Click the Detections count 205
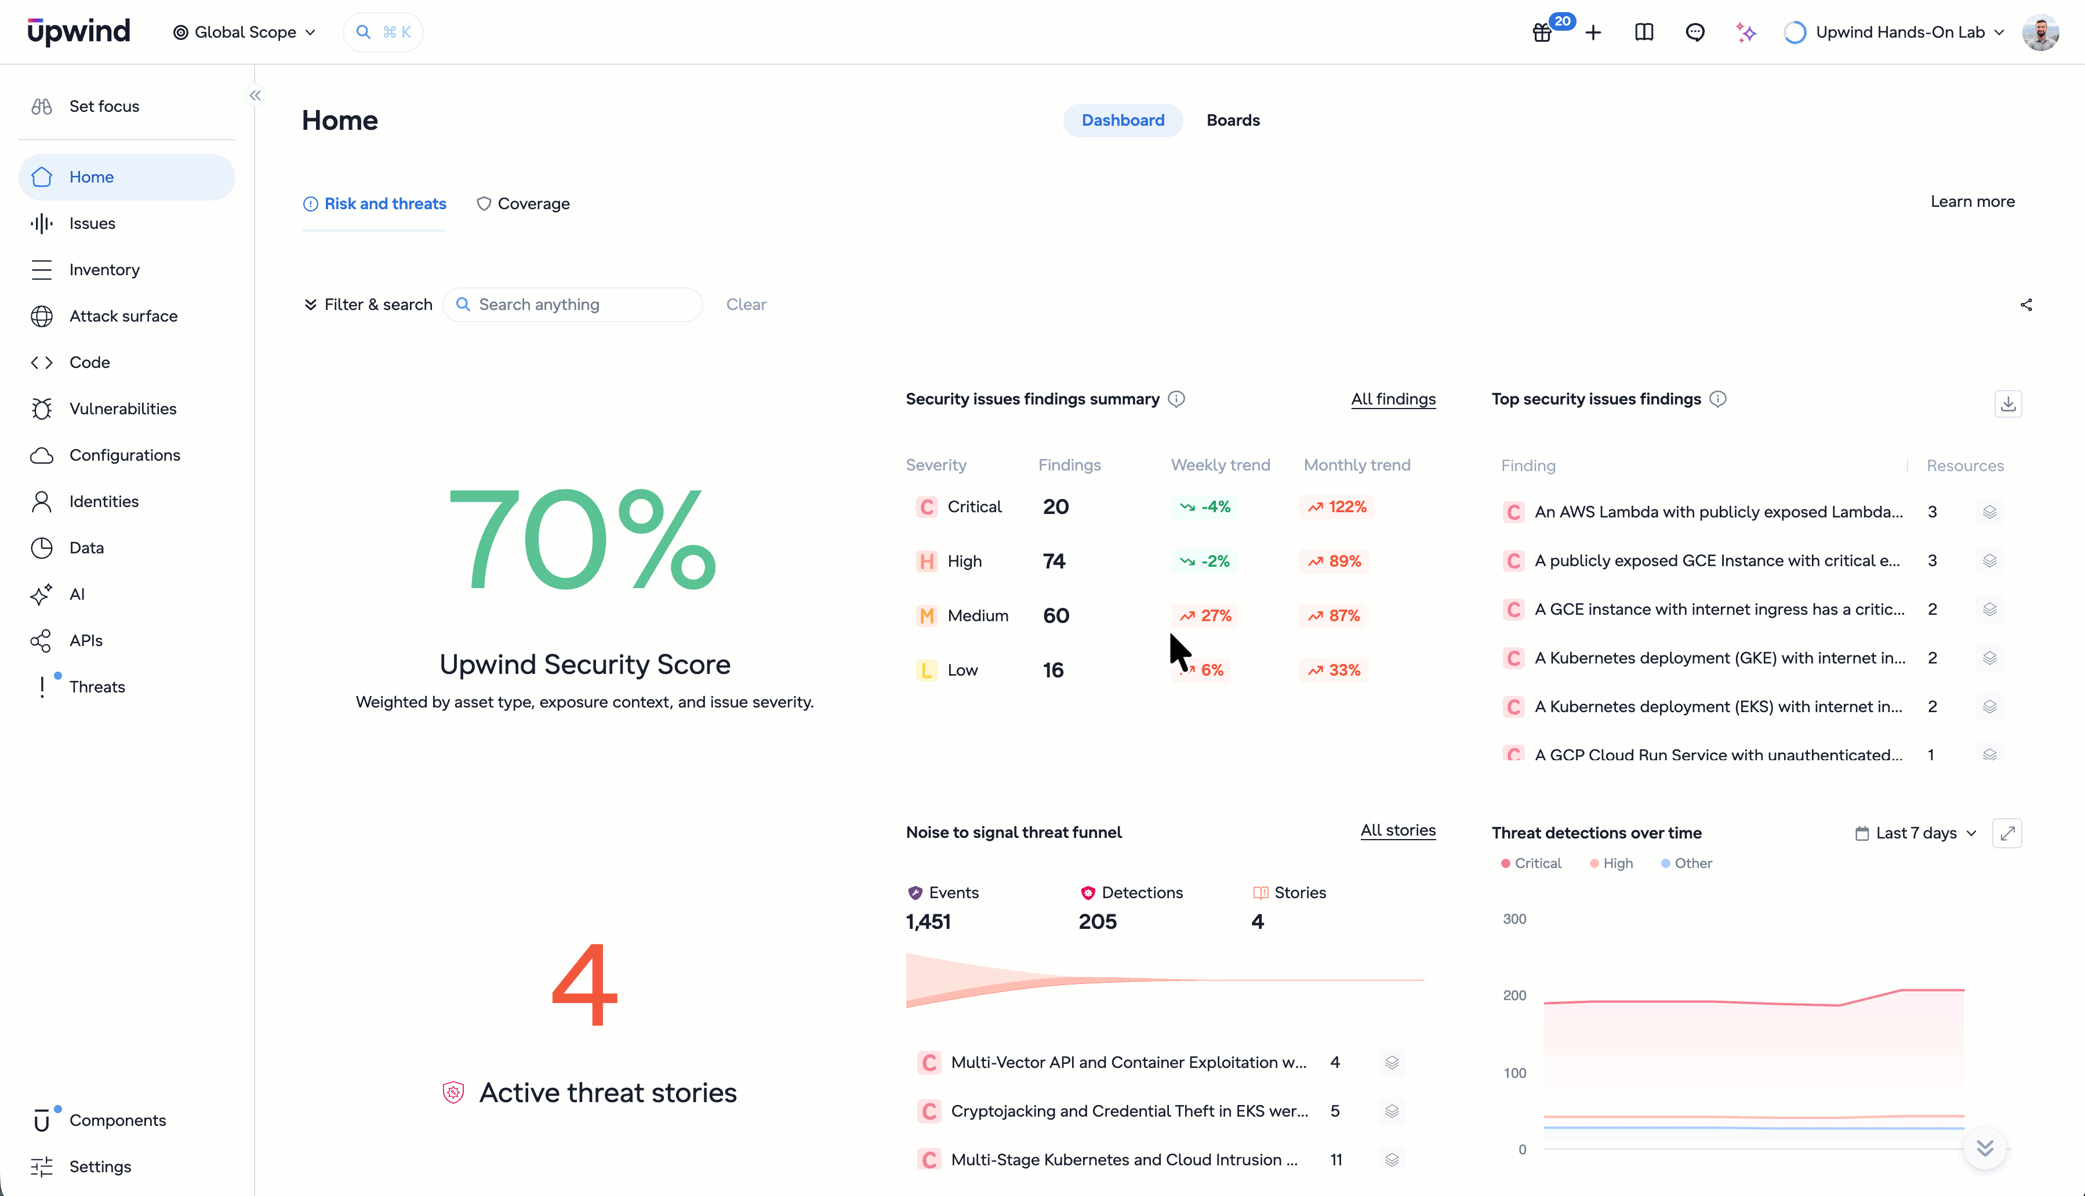Viewport: 2085px width, 1196px height. click(1098, 922)
